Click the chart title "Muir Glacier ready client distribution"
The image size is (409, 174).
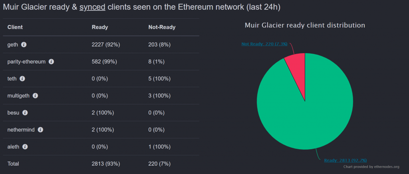(x=305, y=25)
